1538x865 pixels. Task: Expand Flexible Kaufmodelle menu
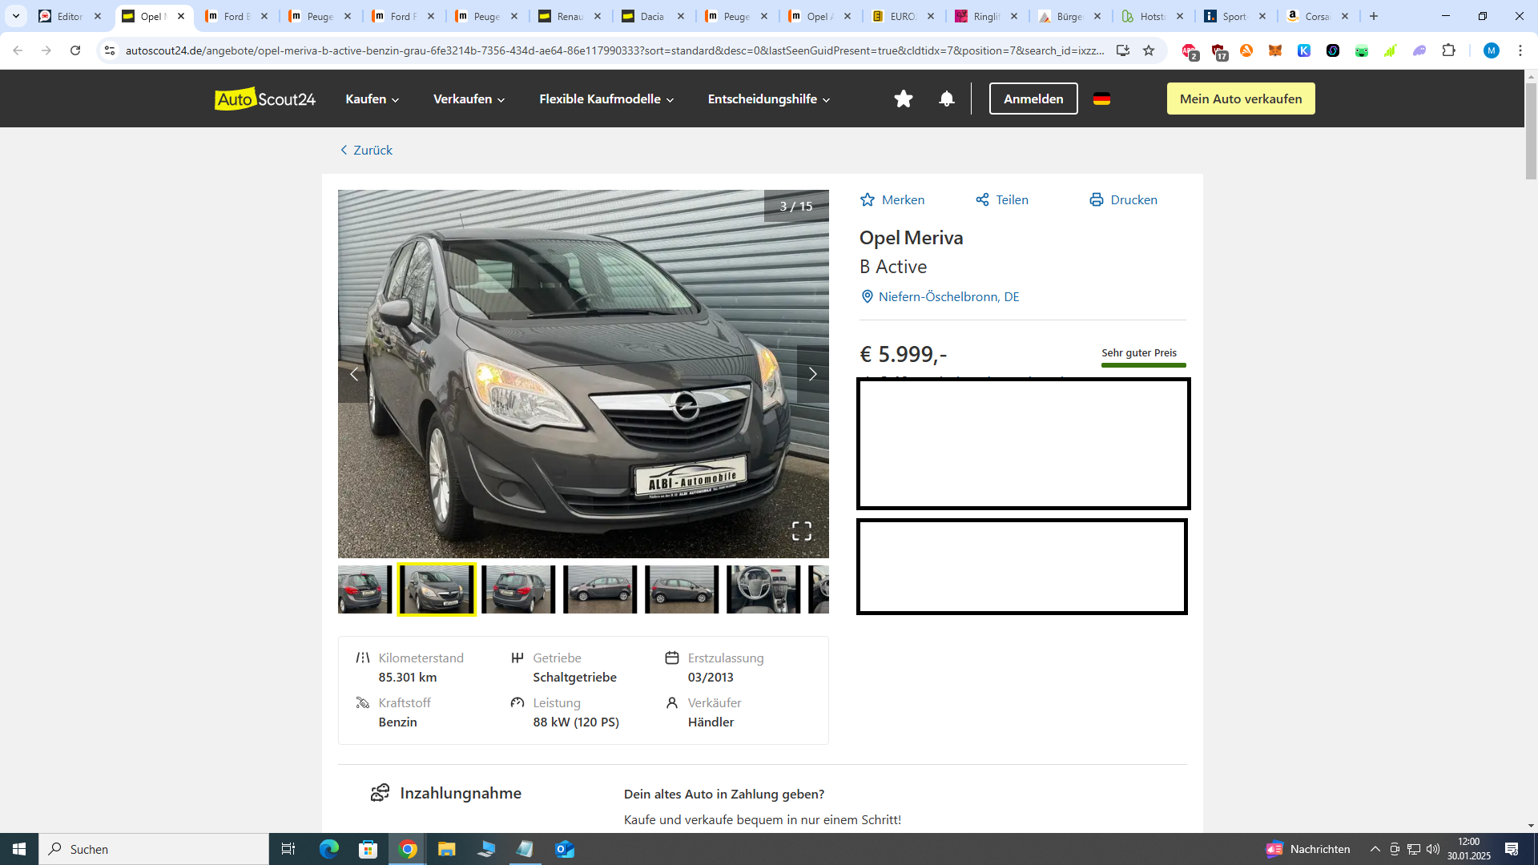coord(606,99)
